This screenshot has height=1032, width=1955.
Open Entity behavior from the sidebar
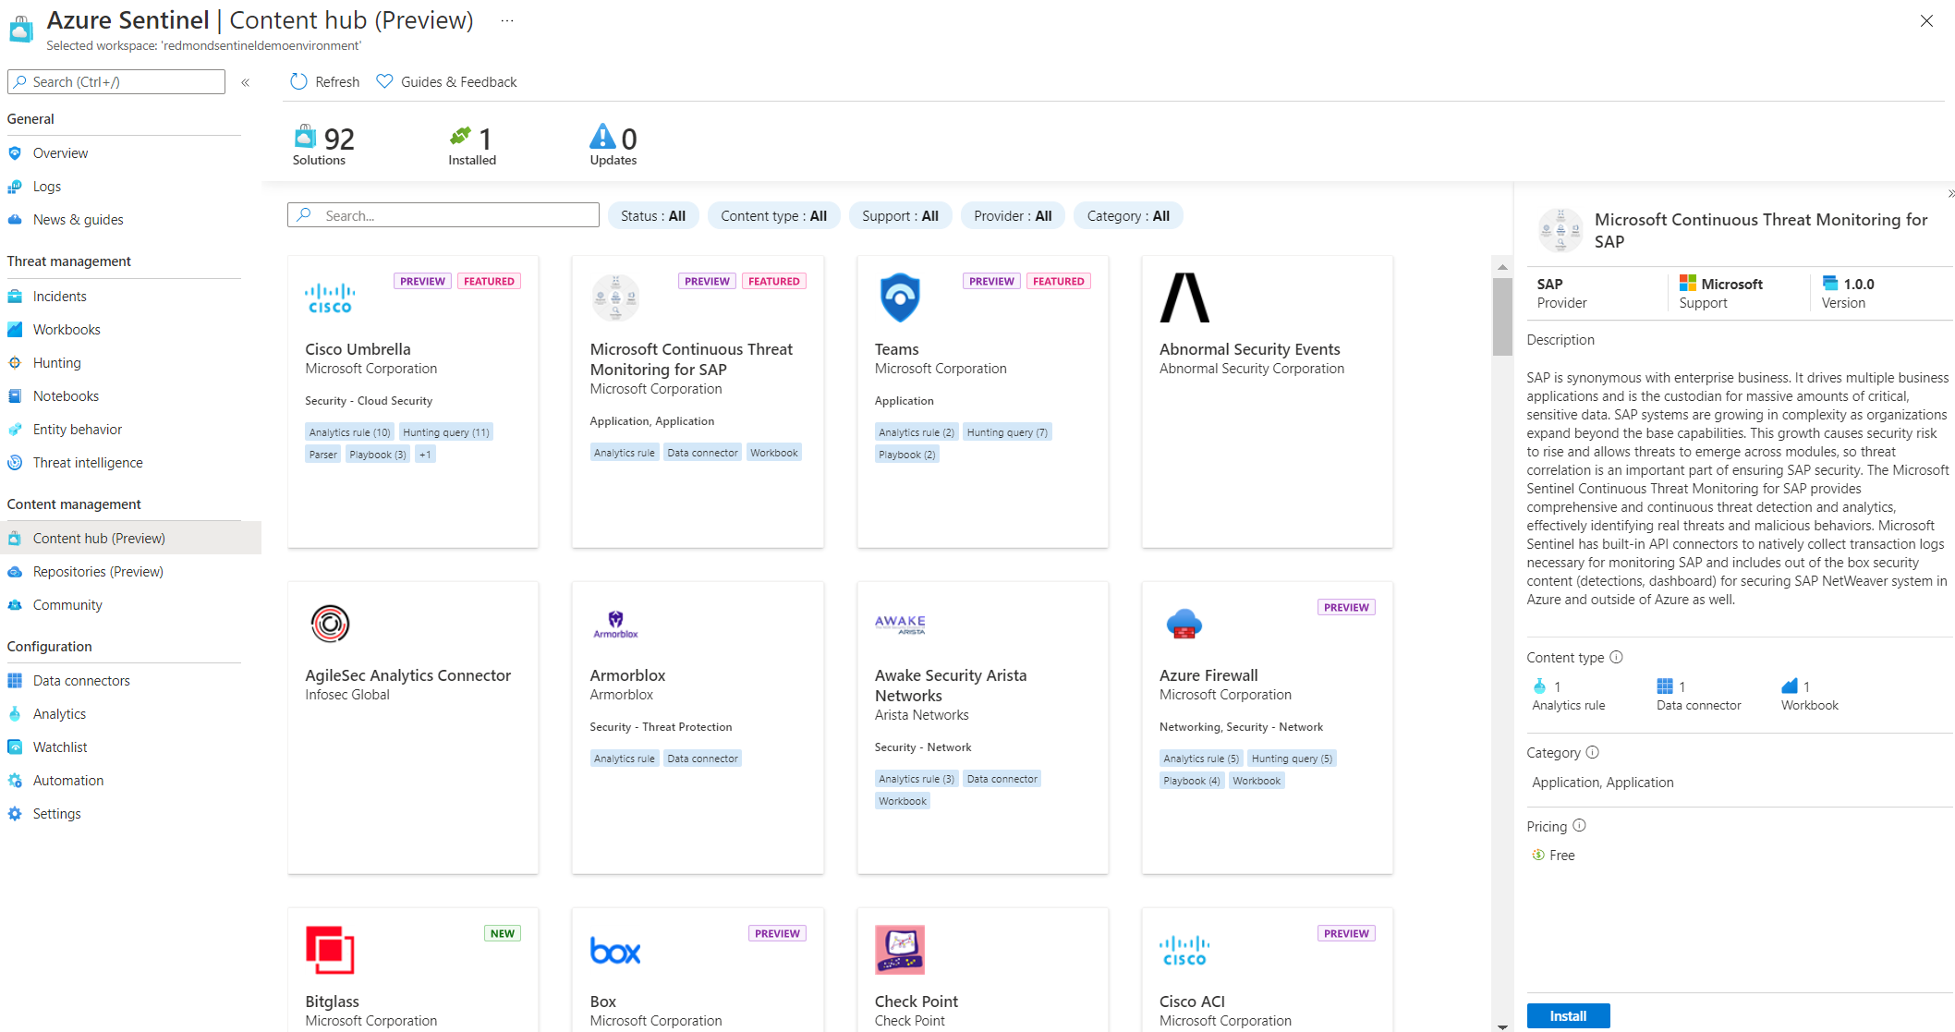pos(77,429)
